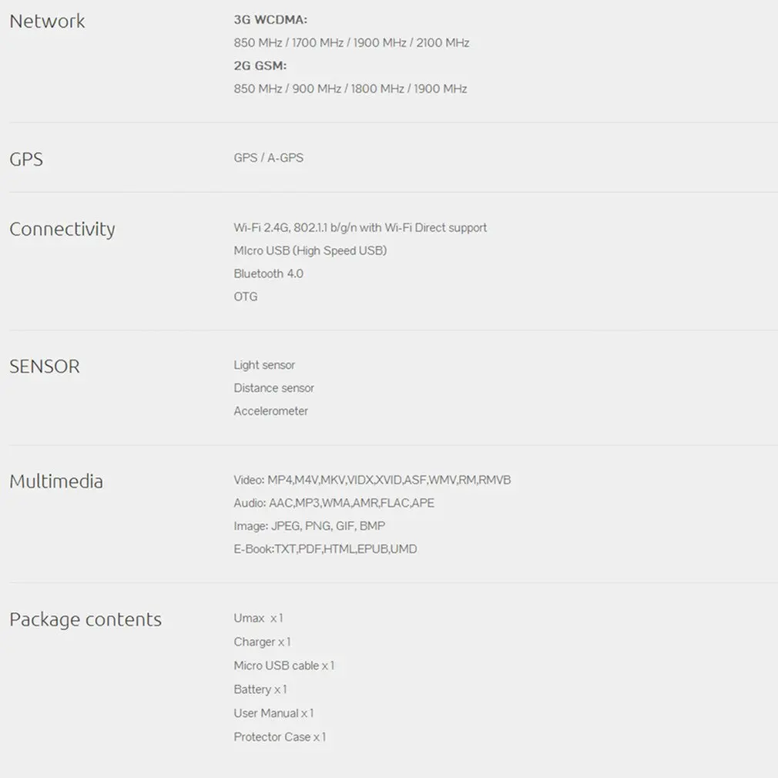Click the Multimedia section heading
This screenshot has height=778, width=778.
(56, 481)
